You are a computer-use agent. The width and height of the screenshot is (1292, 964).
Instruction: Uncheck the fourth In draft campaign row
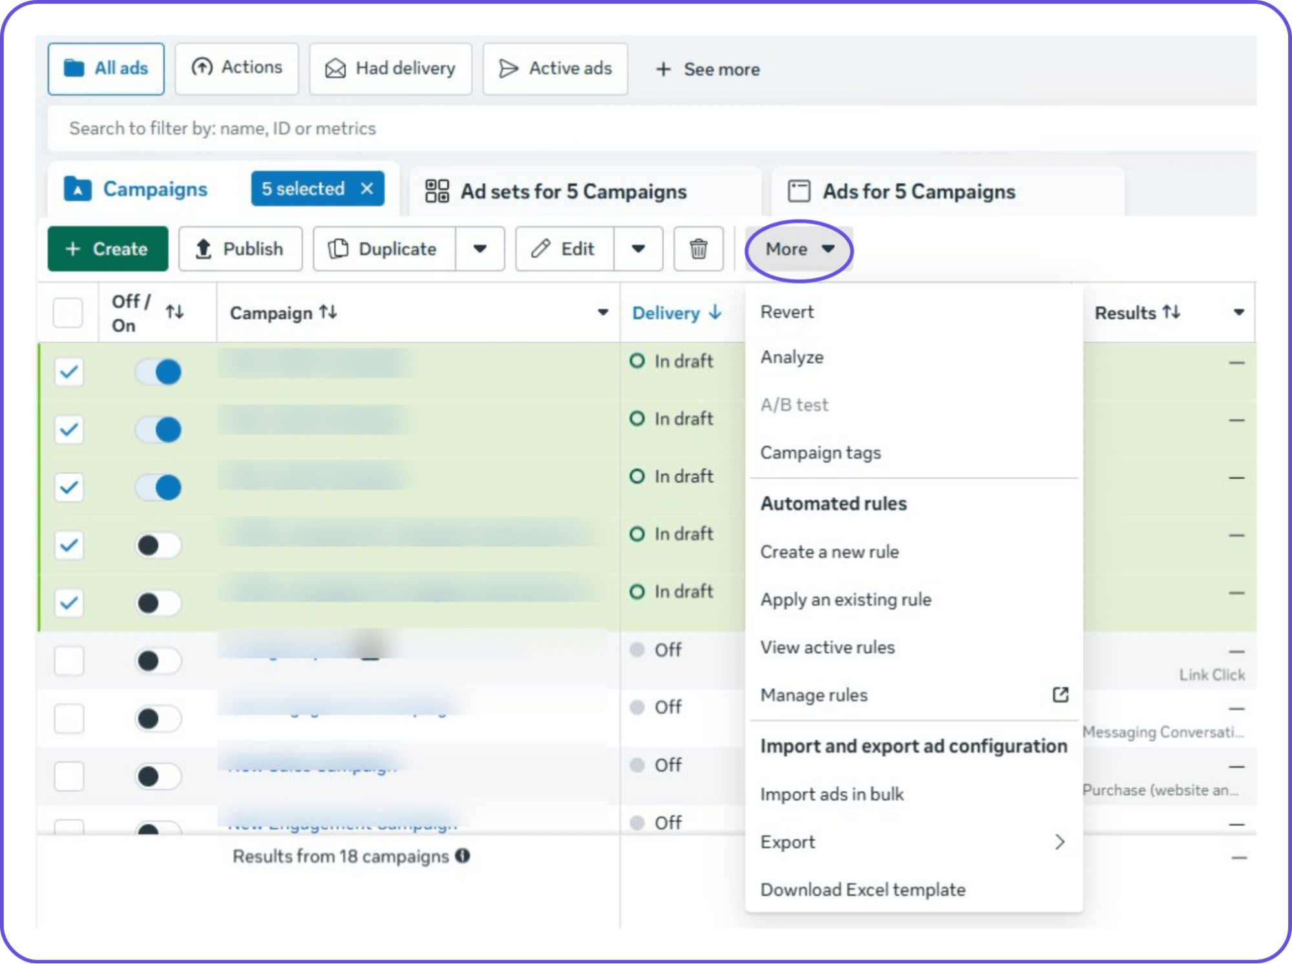click(x=69, y=545)
